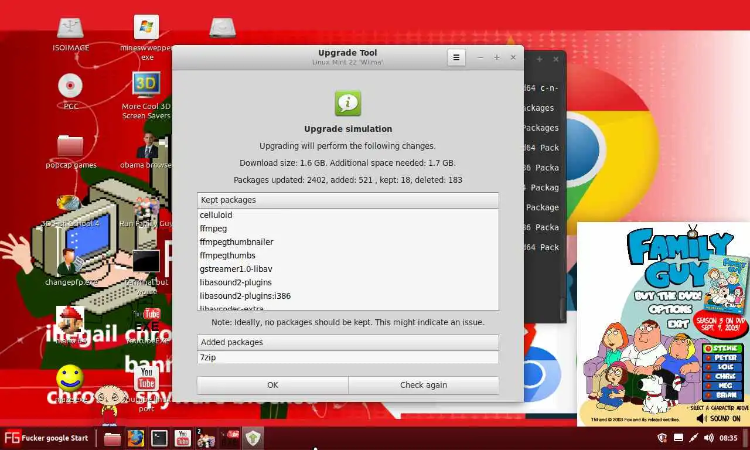
Task: Select the ffmpeg package row
Action: pyautogui.click(x=348, y=229)
